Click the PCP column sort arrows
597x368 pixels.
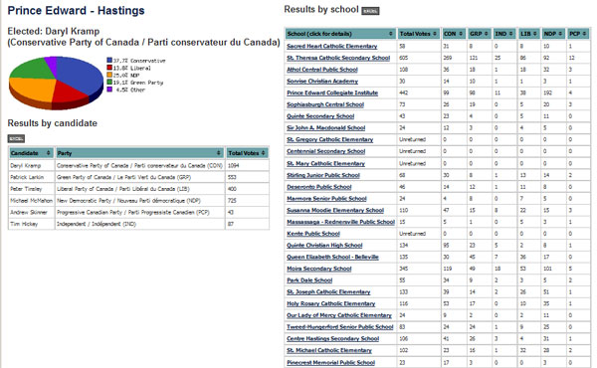585,34
